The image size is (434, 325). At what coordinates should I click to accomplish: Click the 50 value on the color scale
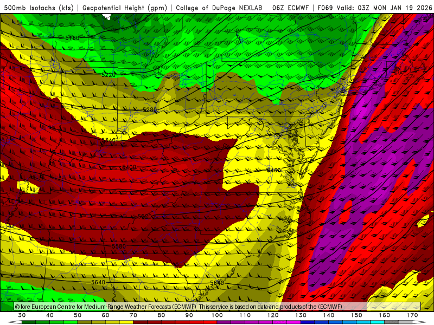pyautogui.click(x=78, y=315)
